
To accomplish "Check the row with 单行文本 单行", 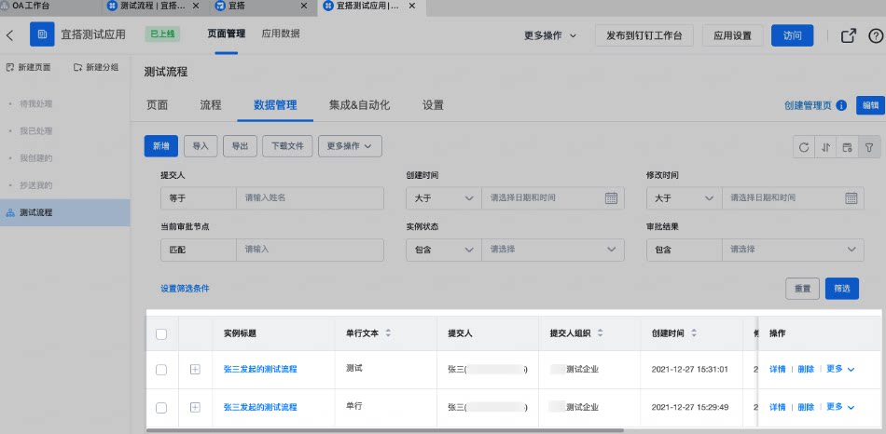I will coord(161,408).
